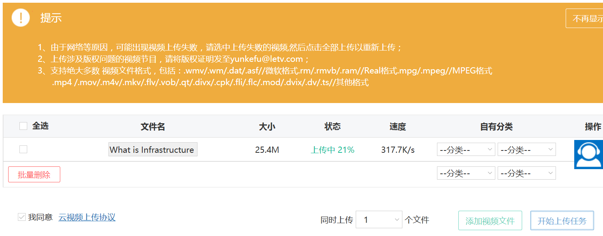Open first 分类 dropdown beside 批量删除
Viewport: 603px width, 236px height.
pyautogui.click(x=466, y=173)
